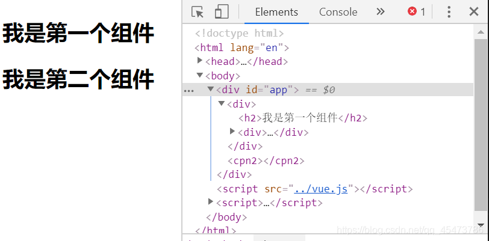Select the html lang="en" line
The image size is (489, 241).
[241, 47]
